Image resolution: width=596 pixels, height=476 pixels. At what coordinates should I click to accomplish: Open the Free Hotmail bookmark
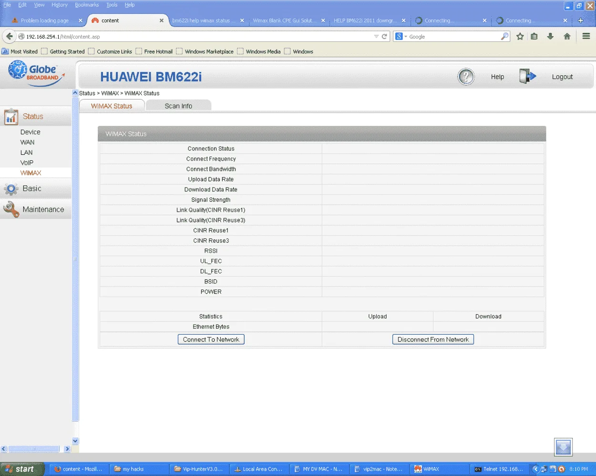click(154, 51)
